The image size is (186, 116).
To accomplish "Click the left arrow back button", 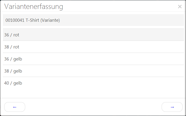I will click(x=15, y=107).
